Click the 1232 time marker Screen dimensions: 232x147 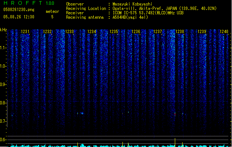[47, 32]
